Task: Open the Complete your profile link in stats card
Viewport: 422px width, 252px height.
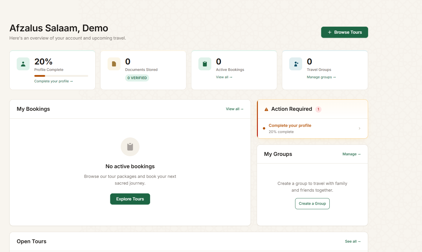Action: click(53, 81)
